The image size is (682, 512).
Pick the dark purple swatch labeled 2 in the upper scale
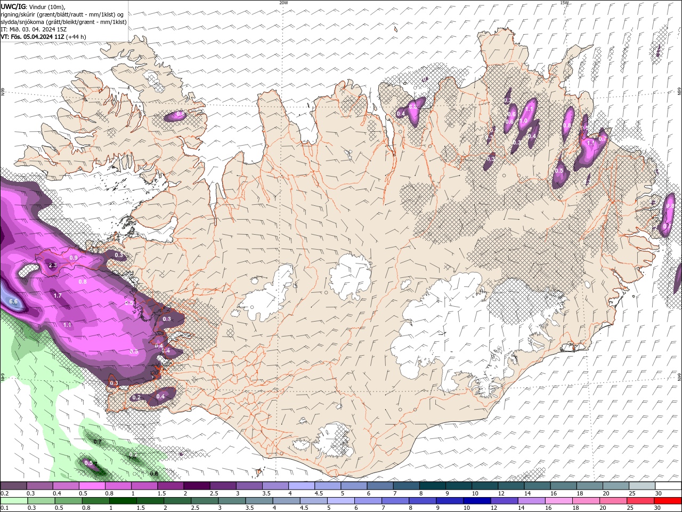pos(196,486)
